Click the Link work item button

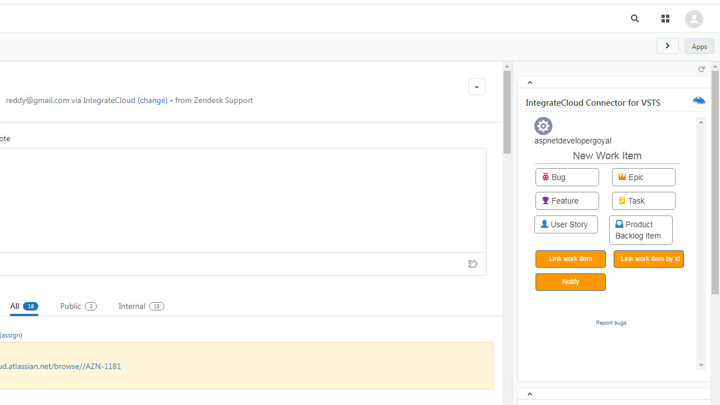570,259
